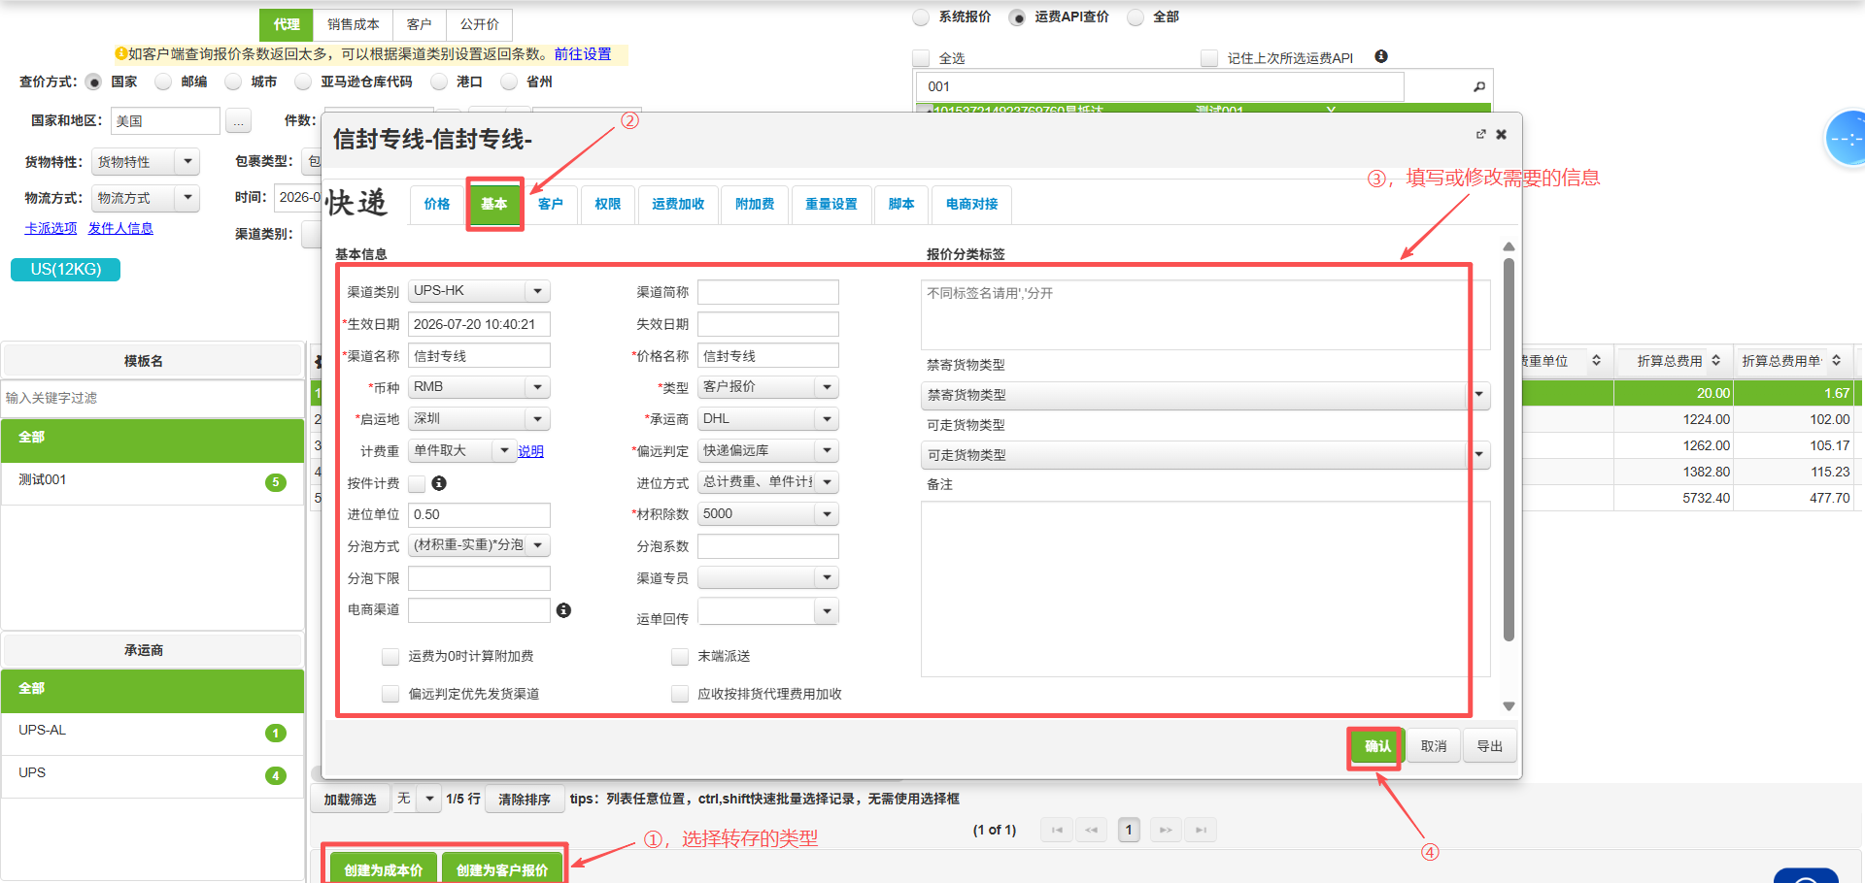Open the 电商对接 tab
The width and height of the screenshot is (1865, 883).
click(x=971, y=204)
